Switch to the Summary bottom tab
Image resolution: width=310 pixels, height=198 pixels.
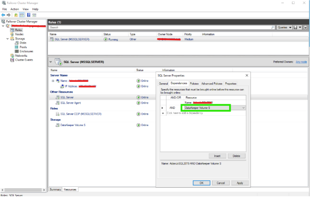tap(56, 189)
